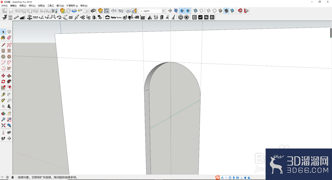
Task: Click the Zoom Extents tool
Action: (3, 125)
